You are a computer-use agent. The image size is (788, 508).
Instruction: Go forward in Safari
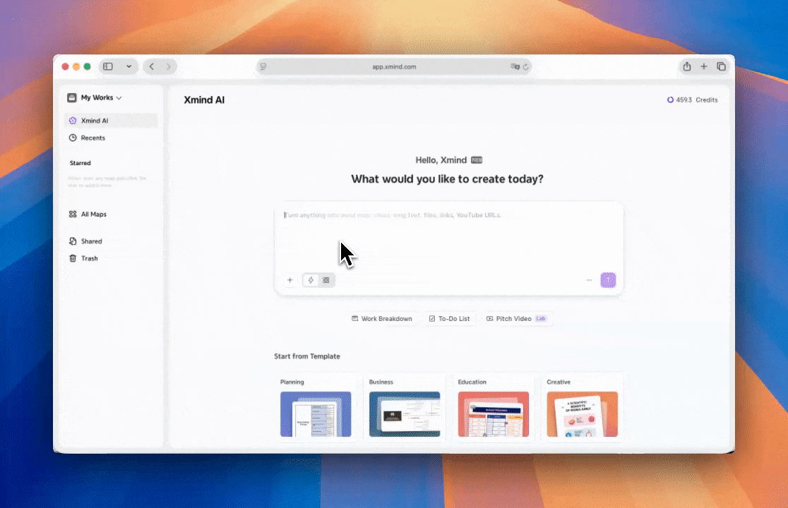tap(168, 66)
